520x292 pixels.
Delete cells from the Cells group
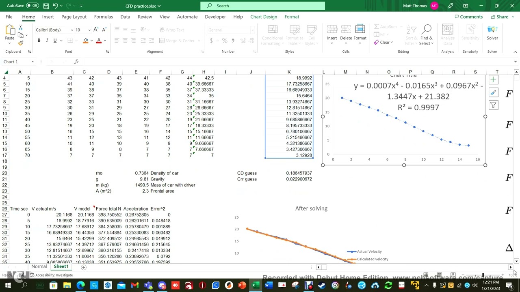coord(346,34)
